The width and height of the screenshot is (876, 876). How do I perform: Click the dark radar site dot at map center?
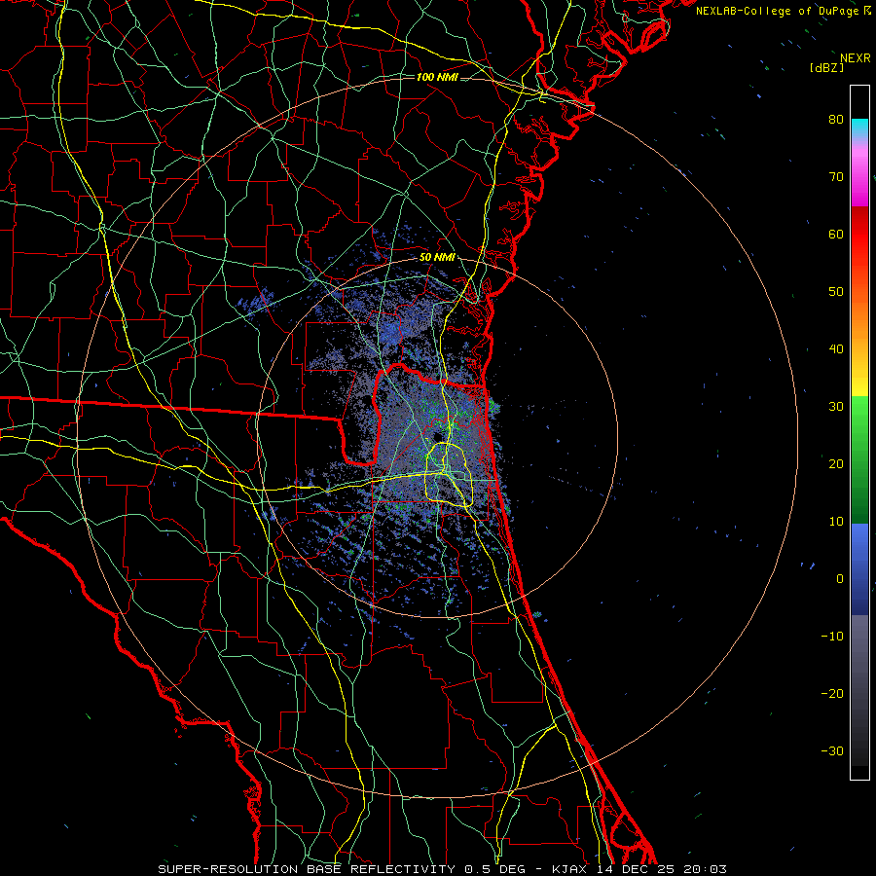point(439,436)
